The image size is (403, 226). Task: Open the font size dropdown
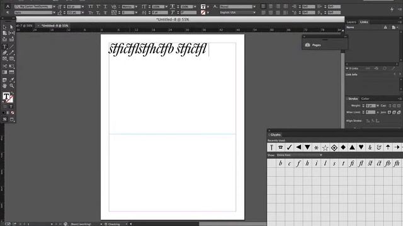pyautogui.click(x=82, y=7)
